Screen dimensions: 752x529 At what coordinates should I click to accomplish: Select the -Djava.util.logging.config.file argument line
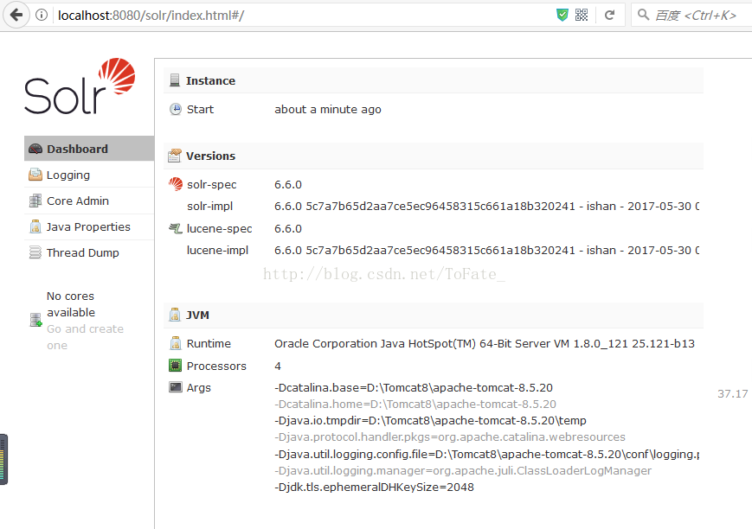coord(487,454)
